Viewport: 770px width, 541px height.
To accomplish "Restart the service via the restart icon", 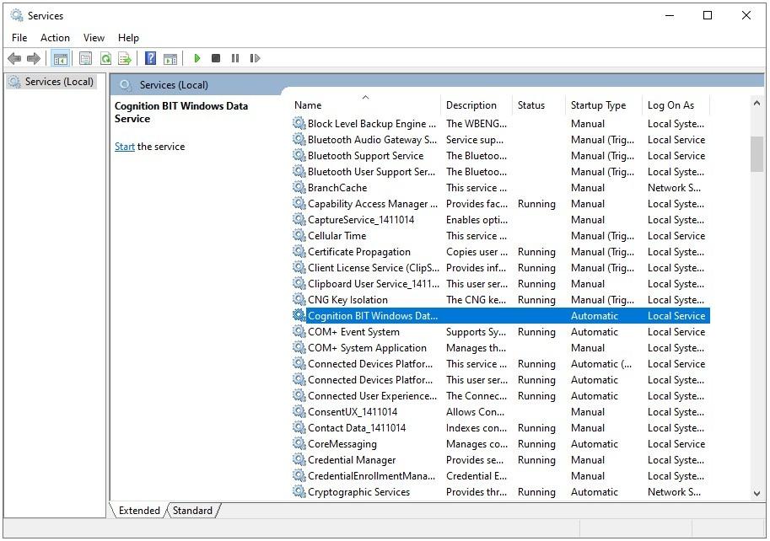I will pyautogui.click(x=256, y=57).
